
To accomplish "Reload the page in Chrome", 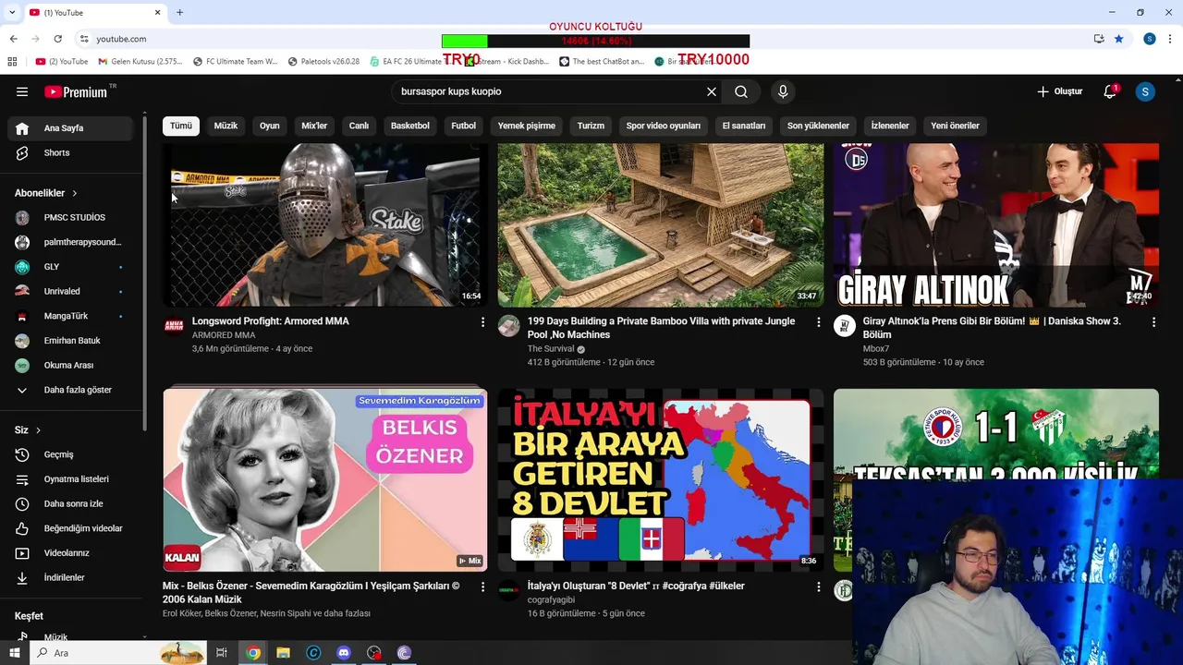I will click(x=57, y=39).
